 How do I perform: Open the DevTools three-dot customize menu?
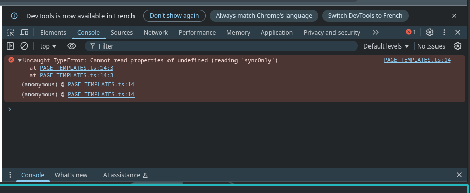(x=444, y=32)
